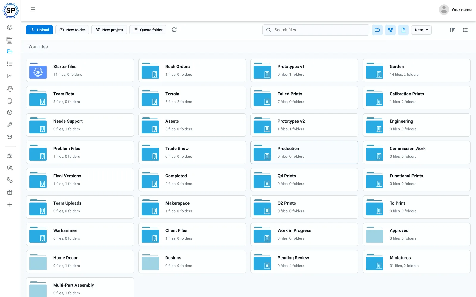
Task: Open the Calibration Prints folder
Action: [416, 98]
